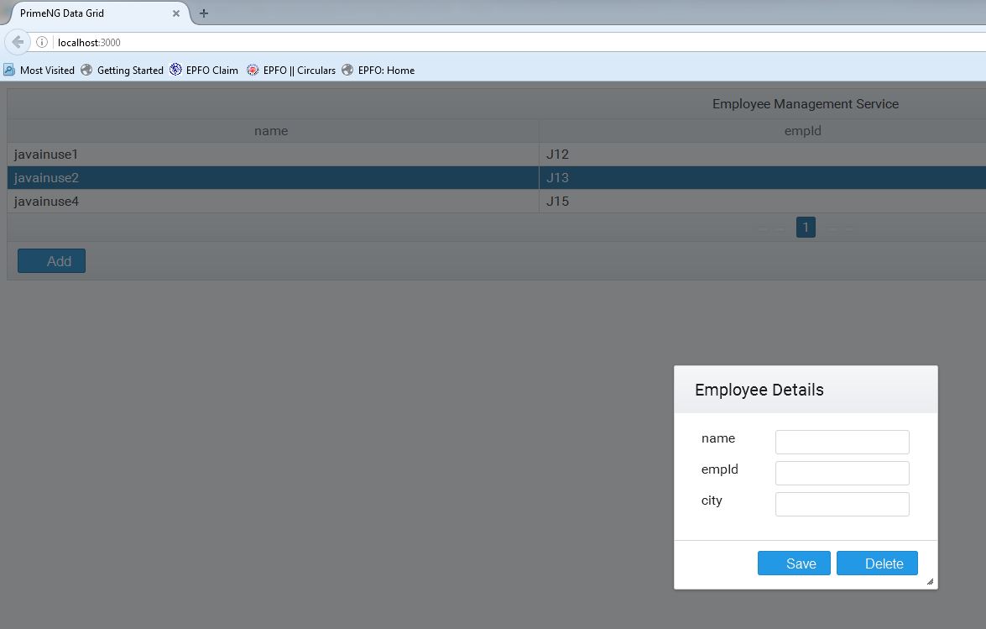This screenshot has width=986, height=629.
Task: Click the J12 cell
Action: 762,155
